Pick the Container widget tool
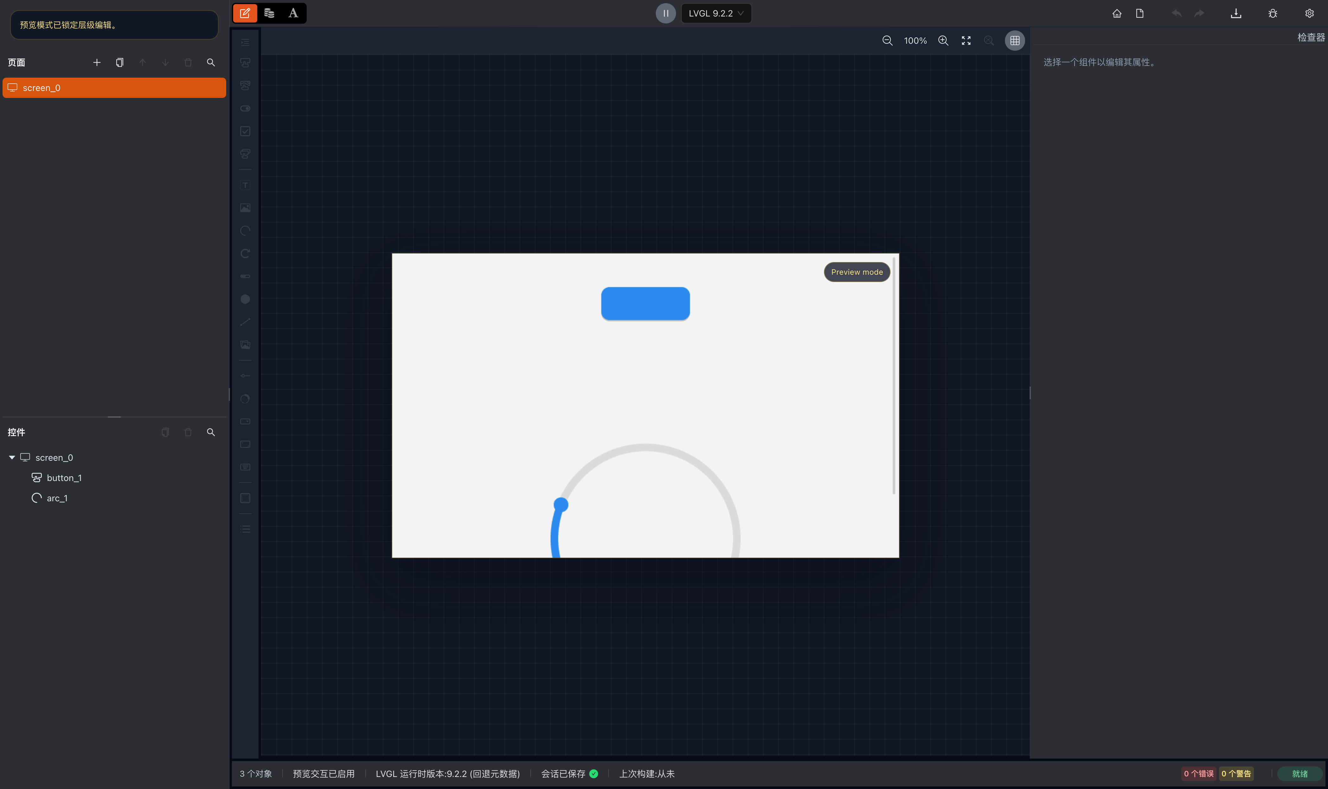1328x789 pixels. [x=245, y=498]
